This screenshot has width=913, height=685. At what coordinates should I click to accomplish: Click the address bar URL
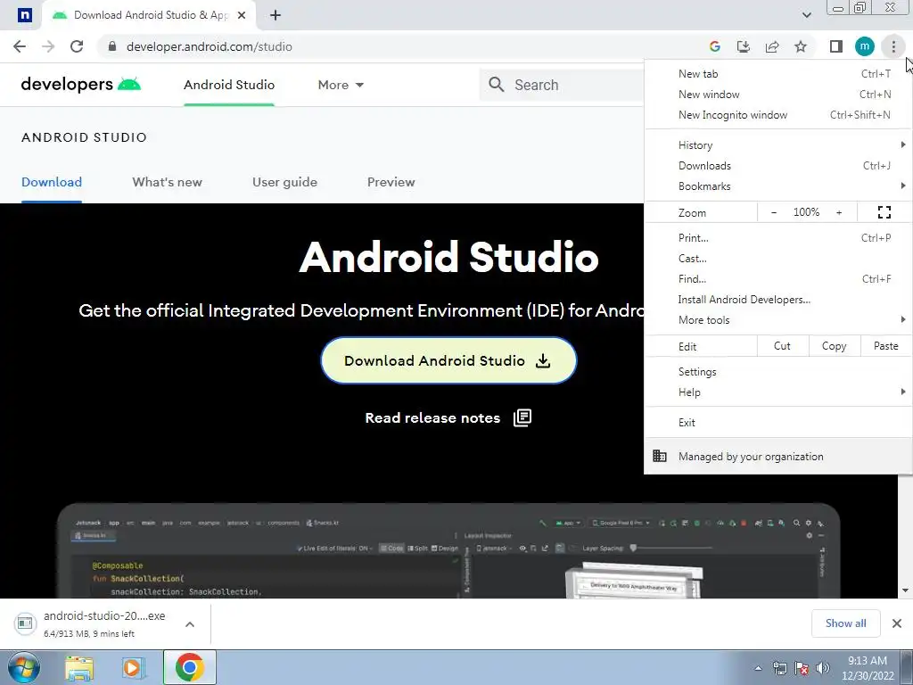click(209, 46)
